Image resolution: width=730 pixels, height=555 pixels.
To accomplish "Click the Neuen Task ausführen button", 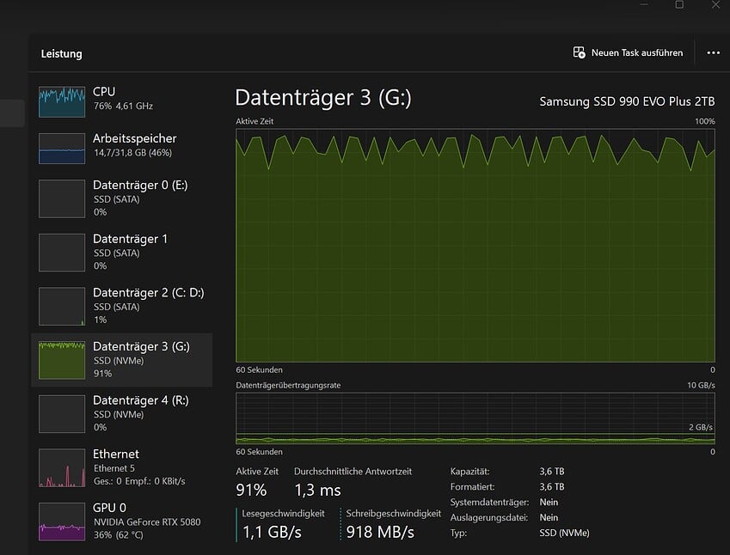I will pos(628,52).
